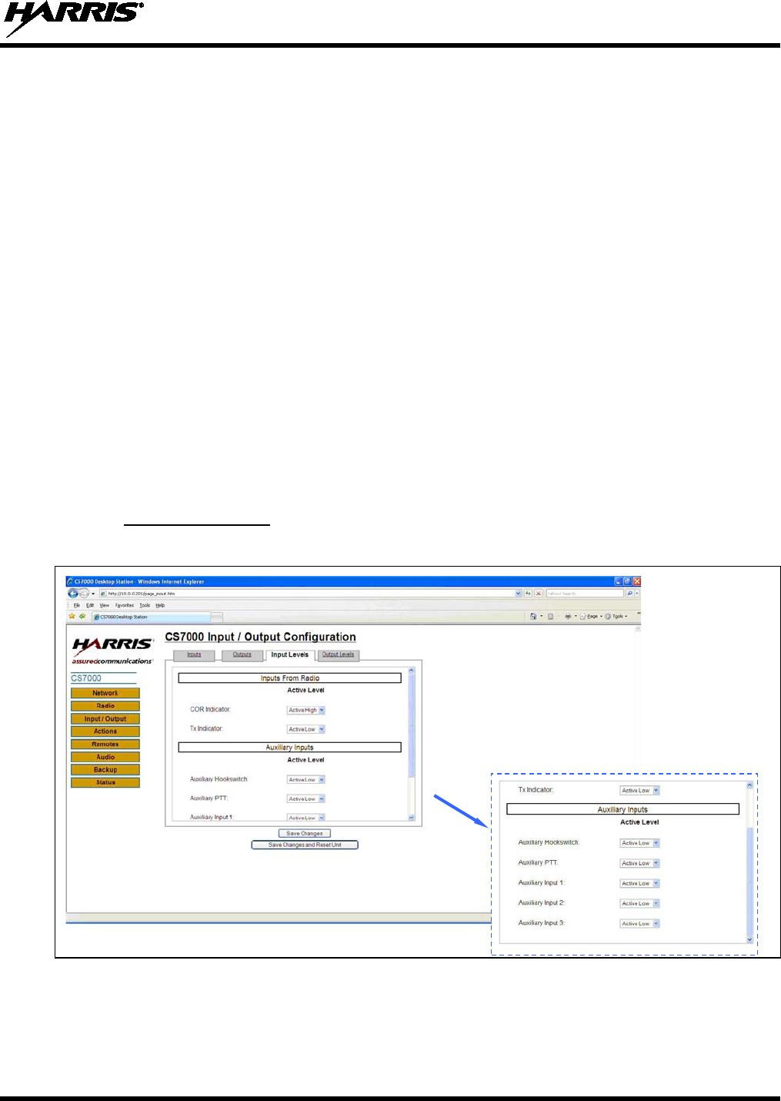Open Auxiliary Input 1 dropdown in enlarged callout
The image size is (781, 1101).
(x=640, y=883)
